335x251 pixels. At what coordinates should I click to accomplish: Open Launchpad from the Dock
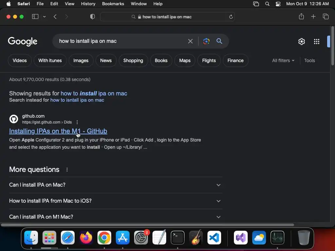pyautogui.click(x=49, y=238)
